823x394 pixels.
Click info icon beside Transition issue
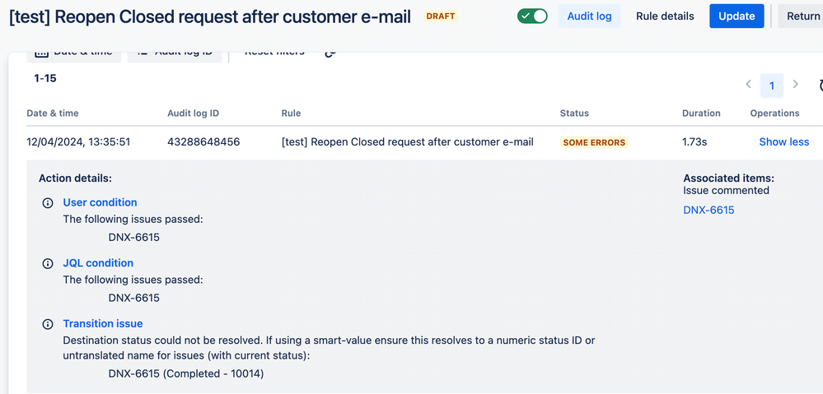(47, 324)
